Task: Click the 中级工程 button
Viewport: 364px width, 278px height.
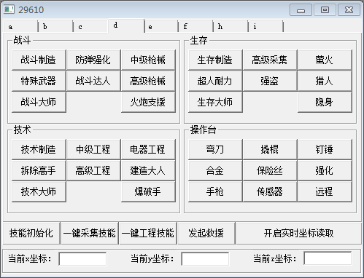Action: point(93,149)
